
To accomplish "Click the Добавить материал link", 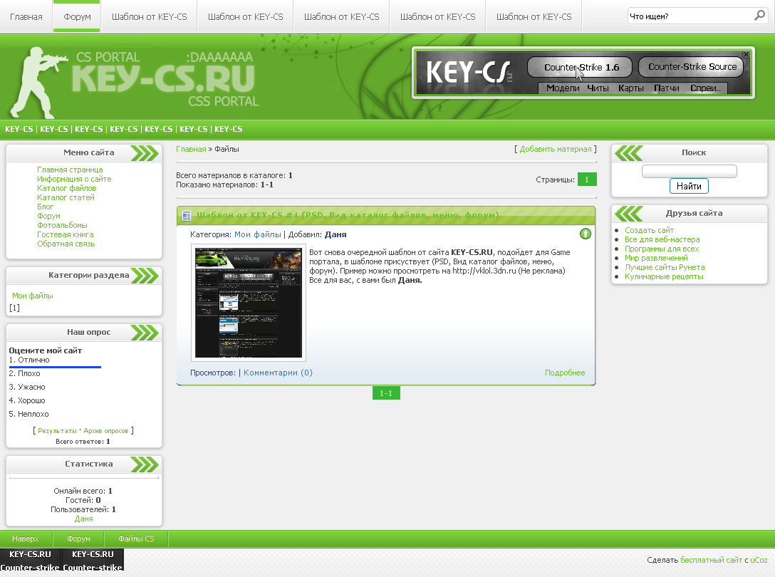I will pos(555,150).
